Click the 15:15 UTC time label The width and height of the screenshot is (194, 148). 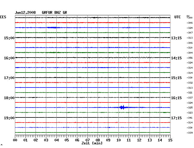point(176,78)
